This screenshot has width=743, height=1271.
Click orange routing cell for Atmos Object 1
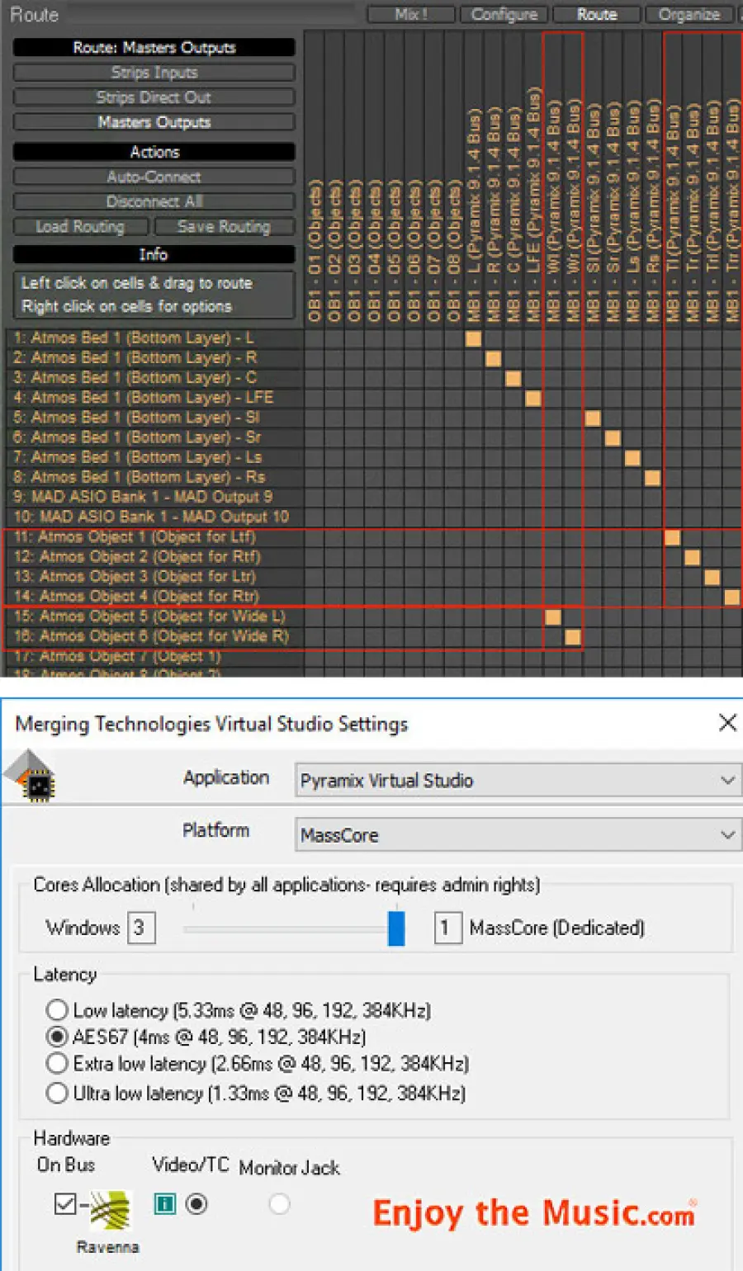coord(673,537)
